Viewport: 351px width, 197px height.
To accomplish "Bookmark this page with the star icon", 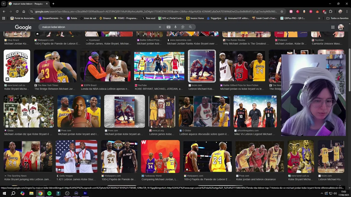I will (x=282, y=11).
